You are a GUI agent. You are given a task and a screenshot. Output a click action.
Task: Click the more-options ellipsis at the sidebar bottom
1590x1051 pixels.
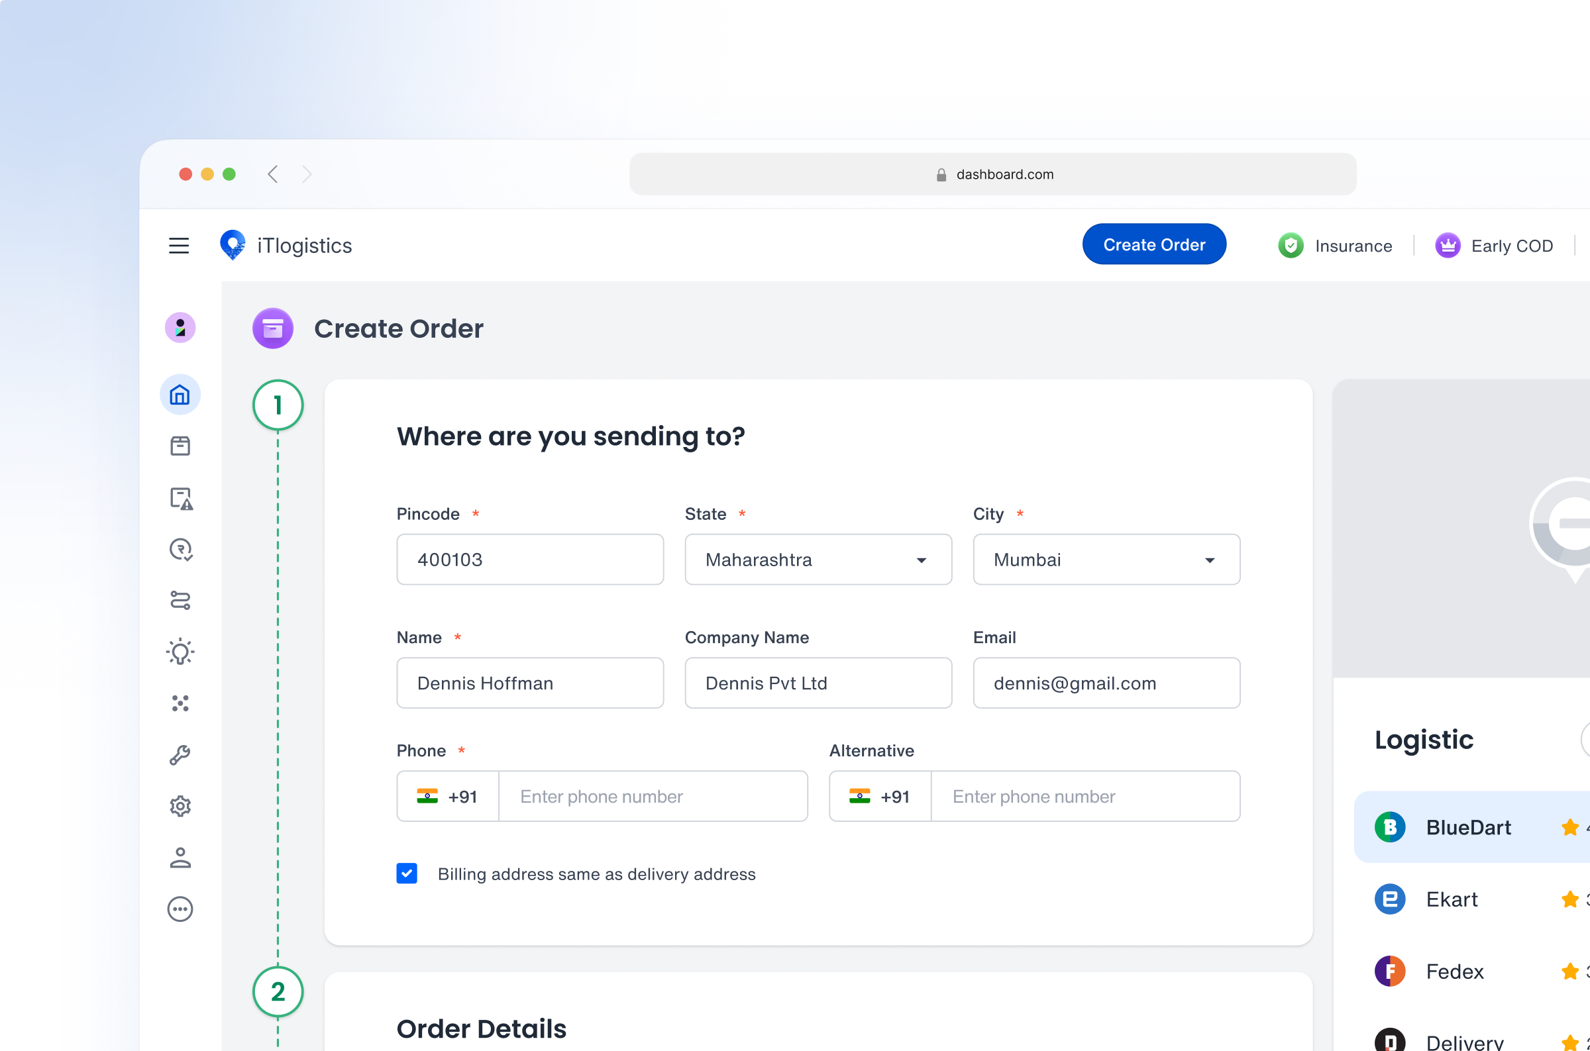(180, 909)
